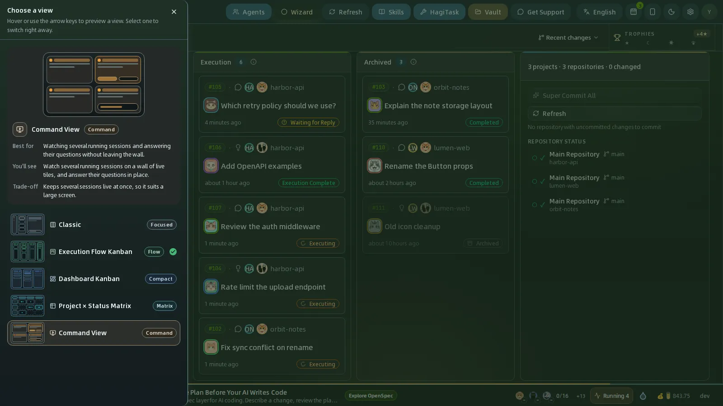Click the mobile device view icon

click(x=653, y=12)
